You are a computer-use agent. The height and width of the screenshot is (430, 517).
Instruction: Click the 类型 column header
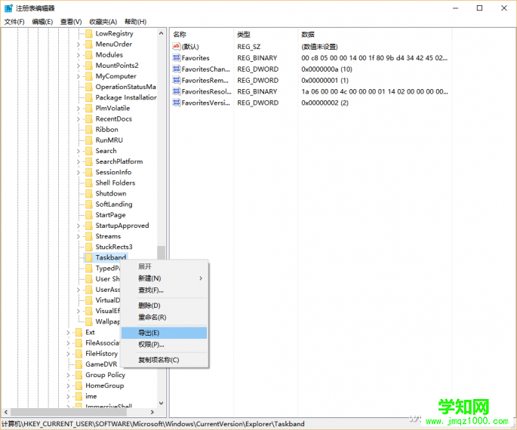coord(266,34)
